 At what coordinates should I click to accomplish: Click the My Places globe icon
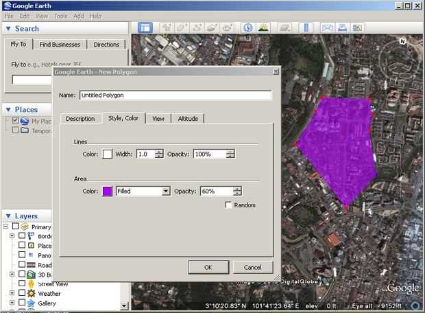coord(25,121)
